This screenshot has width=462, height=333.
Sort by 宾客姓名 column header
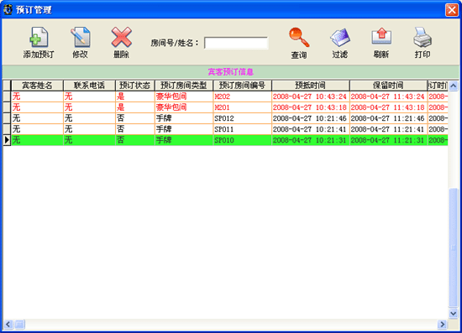point(37,86)
